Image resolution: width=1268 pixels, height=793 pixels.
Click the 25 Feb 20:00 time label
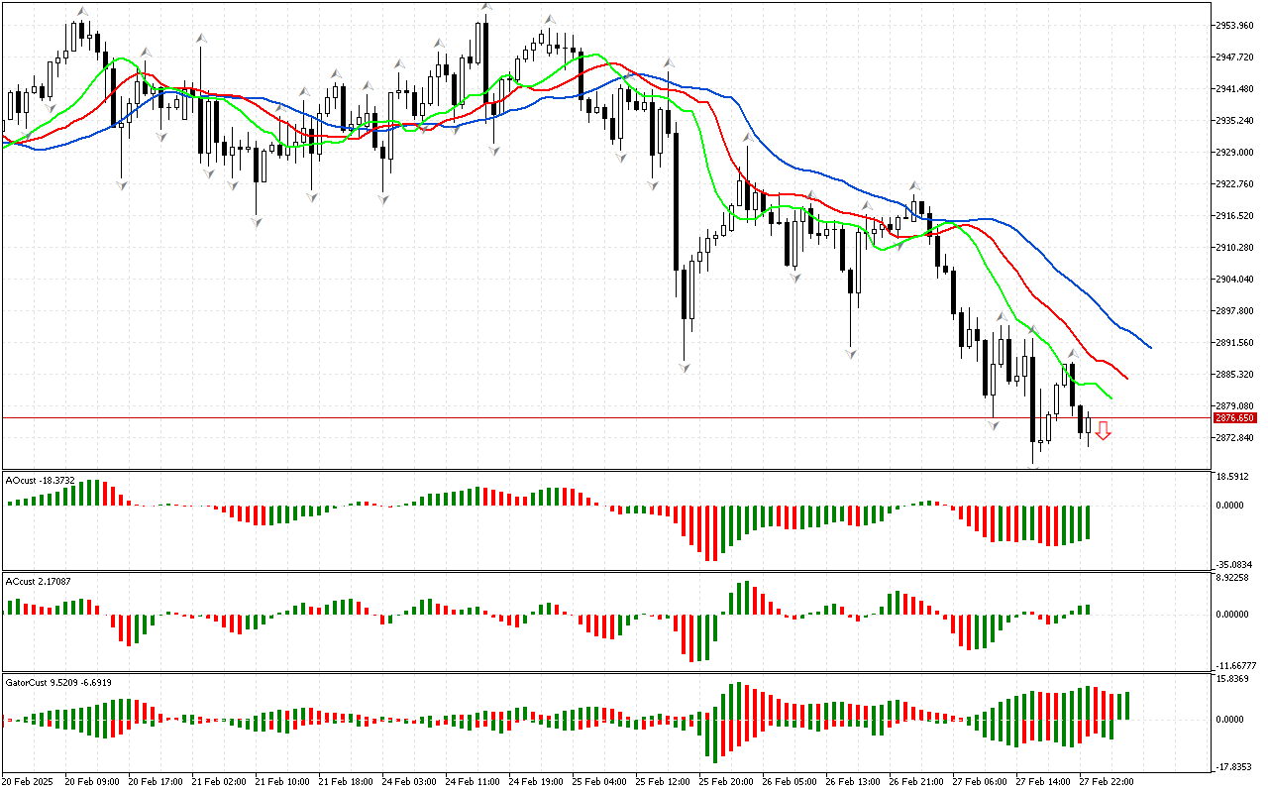pyautogui.click(x=725, y=782)
